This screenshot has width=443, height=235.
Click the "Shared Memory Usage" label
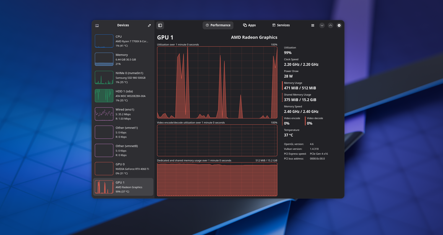point(297,95)
